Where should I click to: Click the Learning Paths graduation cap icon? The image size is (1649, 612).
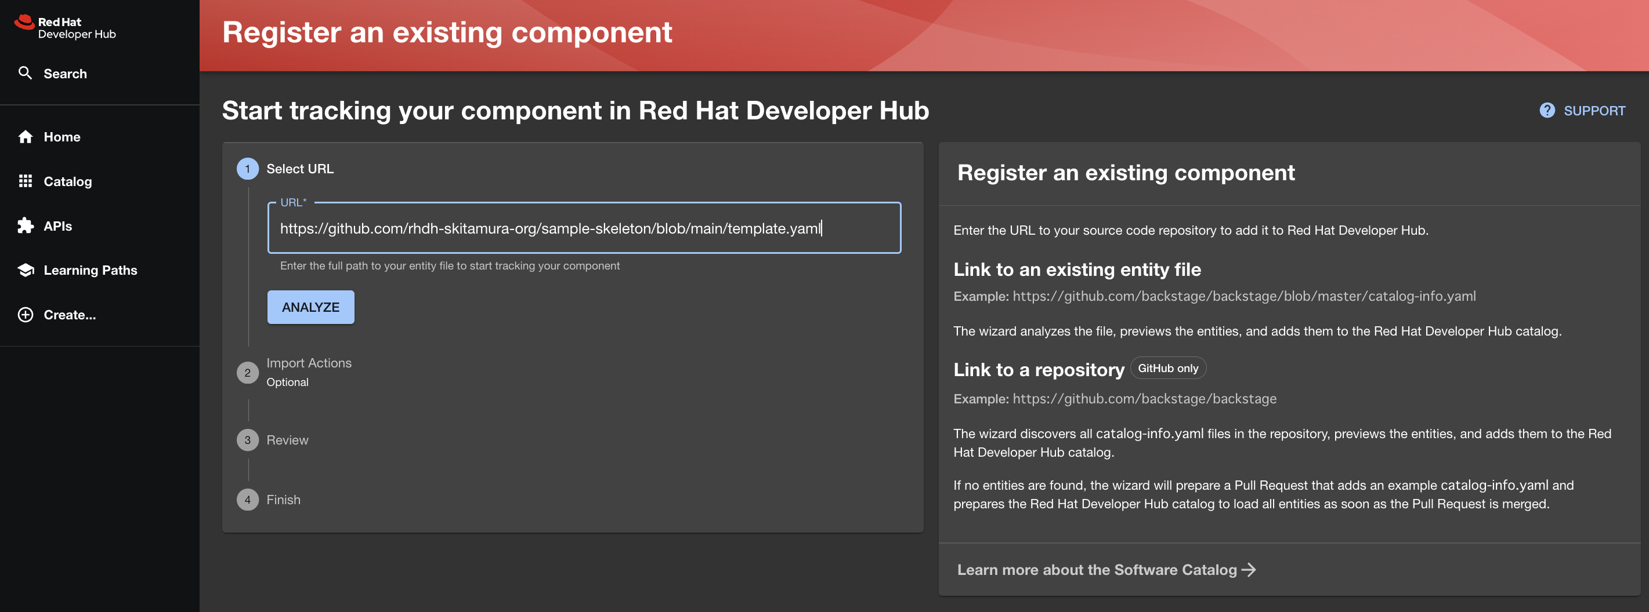tap(26, 270)
